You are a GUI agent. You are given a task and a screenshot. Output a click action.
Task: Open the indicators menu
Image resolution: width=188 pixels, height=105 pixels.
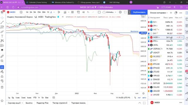point(65,12)
